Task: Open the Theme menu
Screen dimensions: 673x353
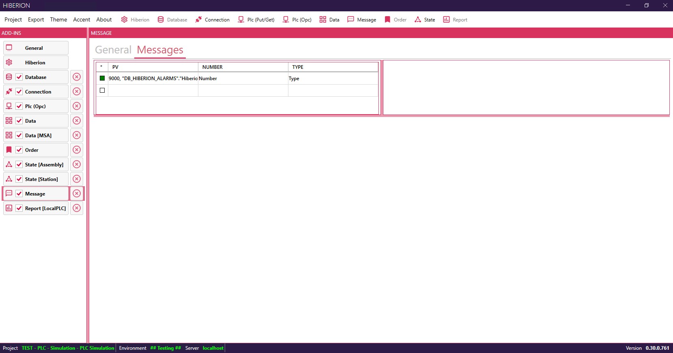Action: (x=58, y=19)
